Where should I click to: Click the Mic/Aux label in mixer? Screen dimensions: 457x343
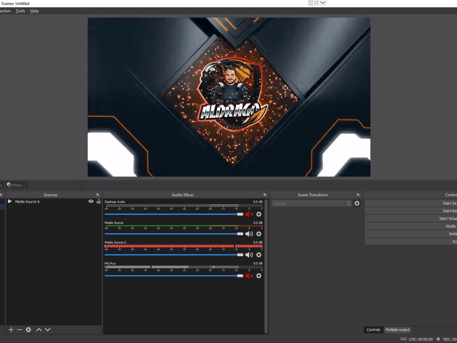pos(110,263)
